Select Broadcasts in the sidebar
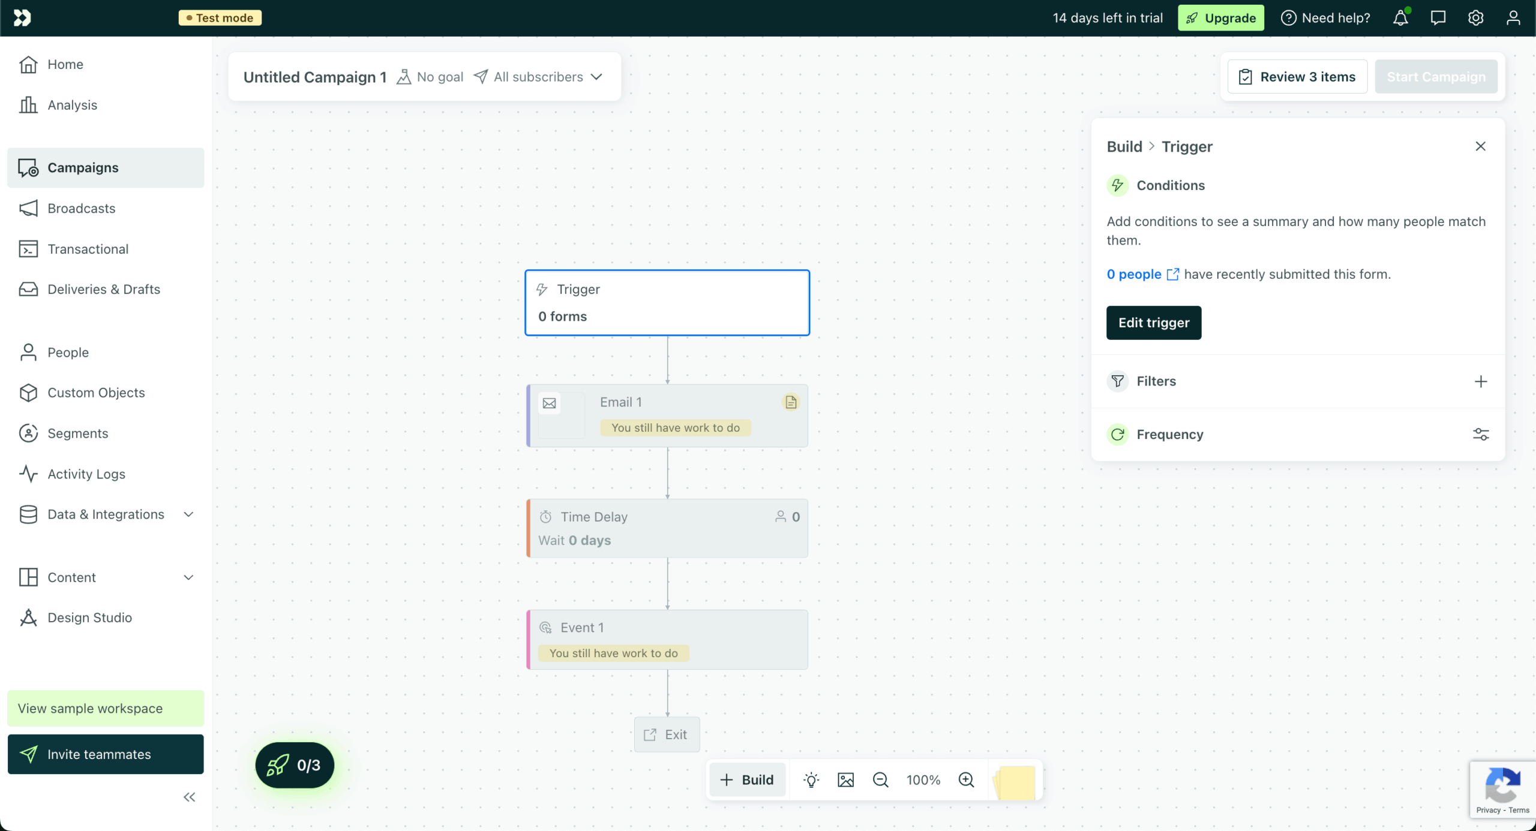 click(82, 208)
